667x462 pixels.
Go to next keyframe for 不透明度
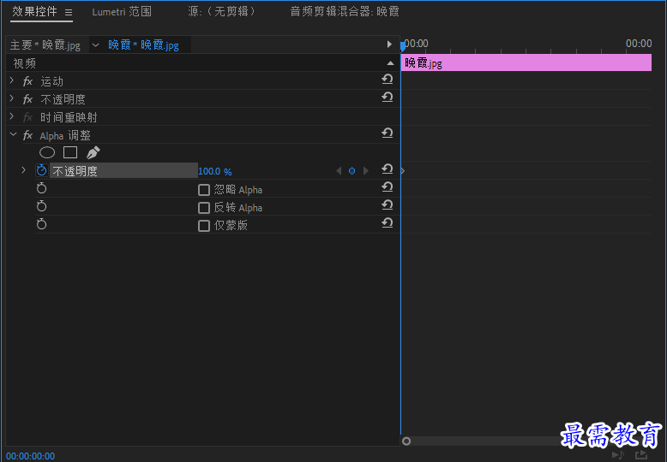[366, 171]
